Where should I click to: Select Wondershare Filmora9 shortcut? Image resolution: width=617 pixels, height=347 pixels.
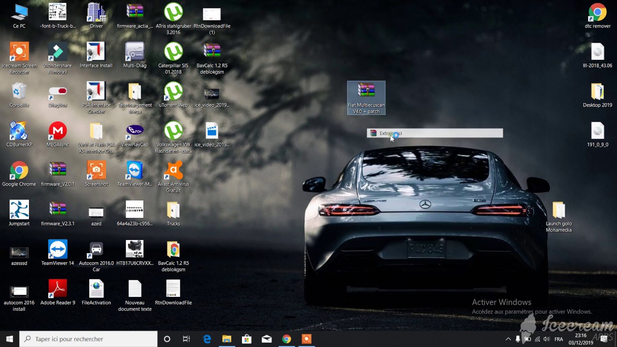[x=58, y=58]
